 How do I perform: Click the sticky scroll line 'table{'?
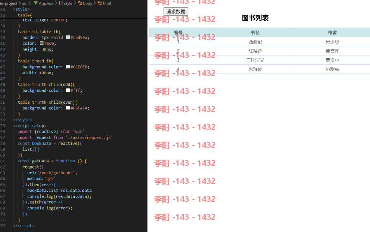click(25, 15)
